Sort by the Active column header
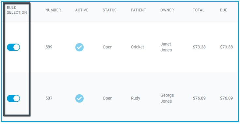Screen dimensions: 240x124 (82, 10)
